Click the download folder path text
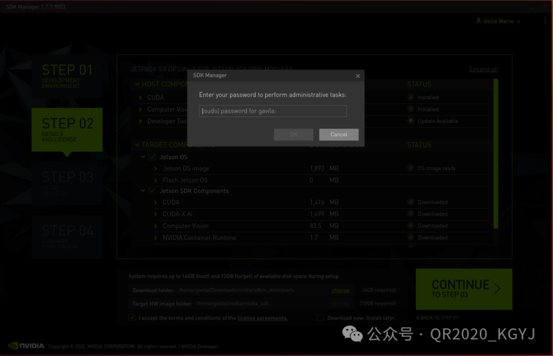This screenshot has width=553, height=356. click(236, 290)
